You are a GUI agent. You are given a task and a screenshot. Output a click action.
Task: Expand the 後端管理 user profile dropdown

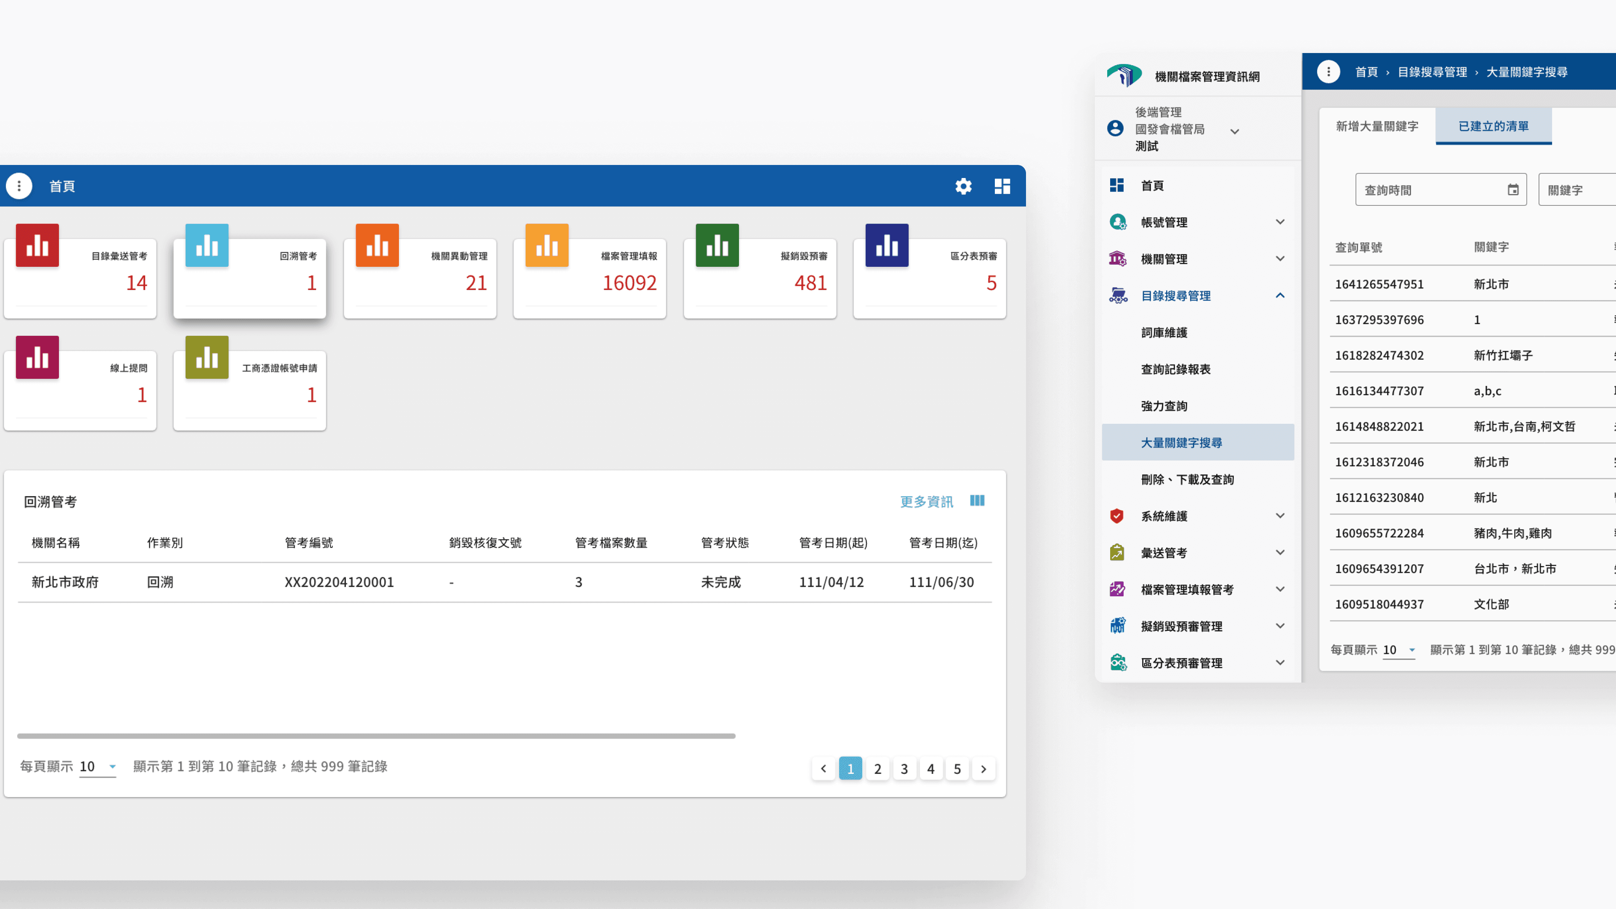1234,132
